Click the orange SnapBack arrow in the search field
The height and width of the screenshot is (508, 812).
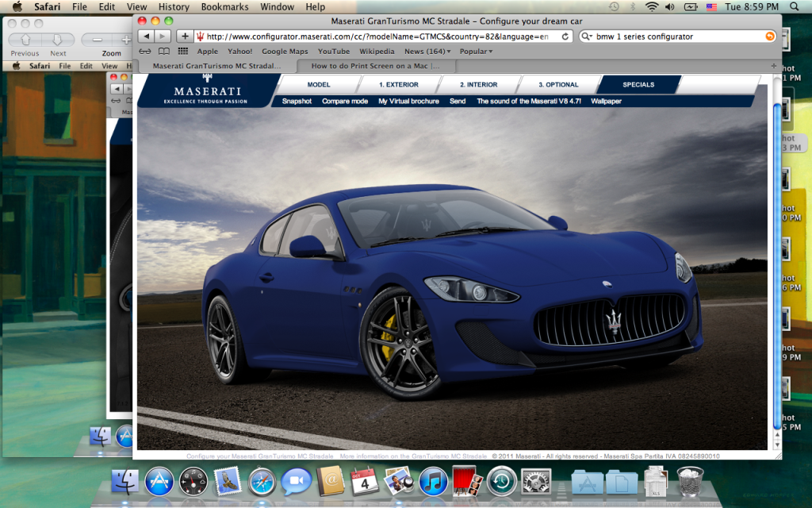[770, 37]
